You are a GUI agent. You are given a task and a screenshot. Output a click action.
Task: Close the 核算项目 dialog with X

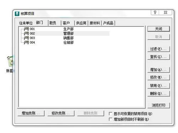pyautogui.click(x=166, y=12)
